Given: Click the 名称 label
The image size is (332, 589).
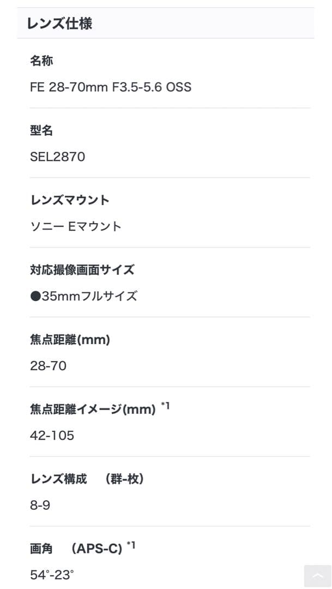Looking at the screenshot, I should pos(41,61).
